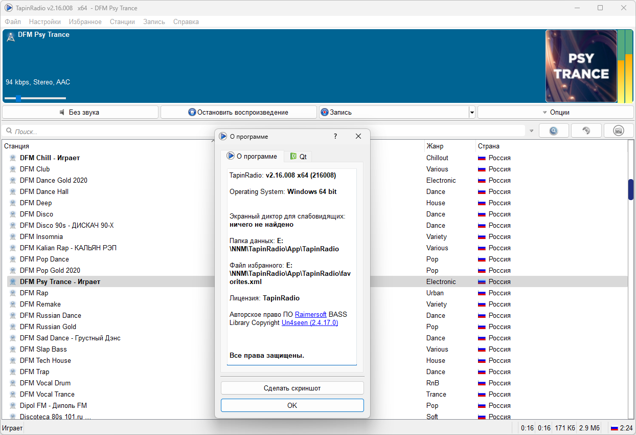This screenshot has width=636, height=435.
Task: Select DFM Kalian Rap - КАЛЬЯН РЭП station
Action: click(x=68, y=248)
